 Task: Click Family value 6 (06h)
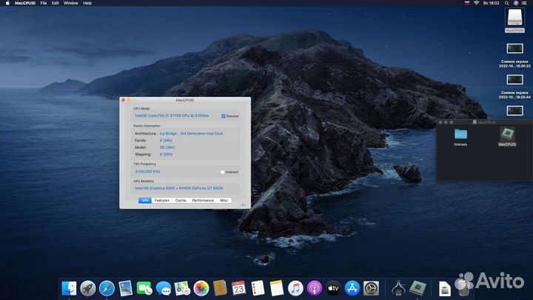pyautogui.click(x=166, y=141)
